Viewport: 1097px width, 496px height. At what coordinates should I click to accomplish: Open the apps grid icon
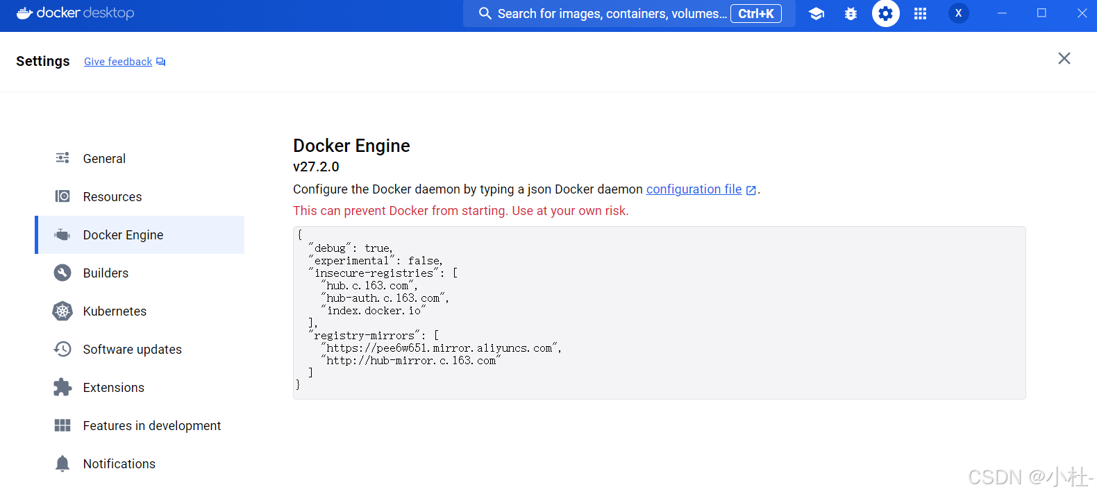click(x=920, y=13)
